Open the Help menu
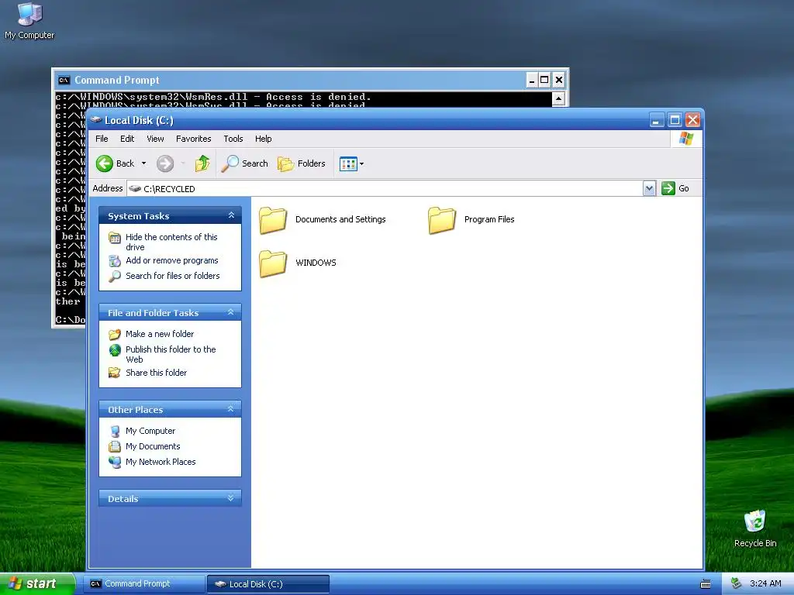Image resolution: width=794 pixels, height=595 pixels. [264, 139]
